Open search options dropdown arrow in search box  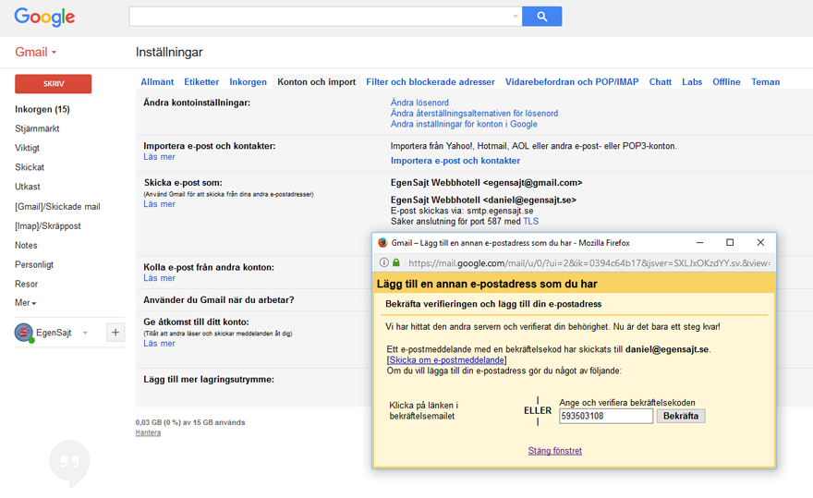(x=516, y=17)
